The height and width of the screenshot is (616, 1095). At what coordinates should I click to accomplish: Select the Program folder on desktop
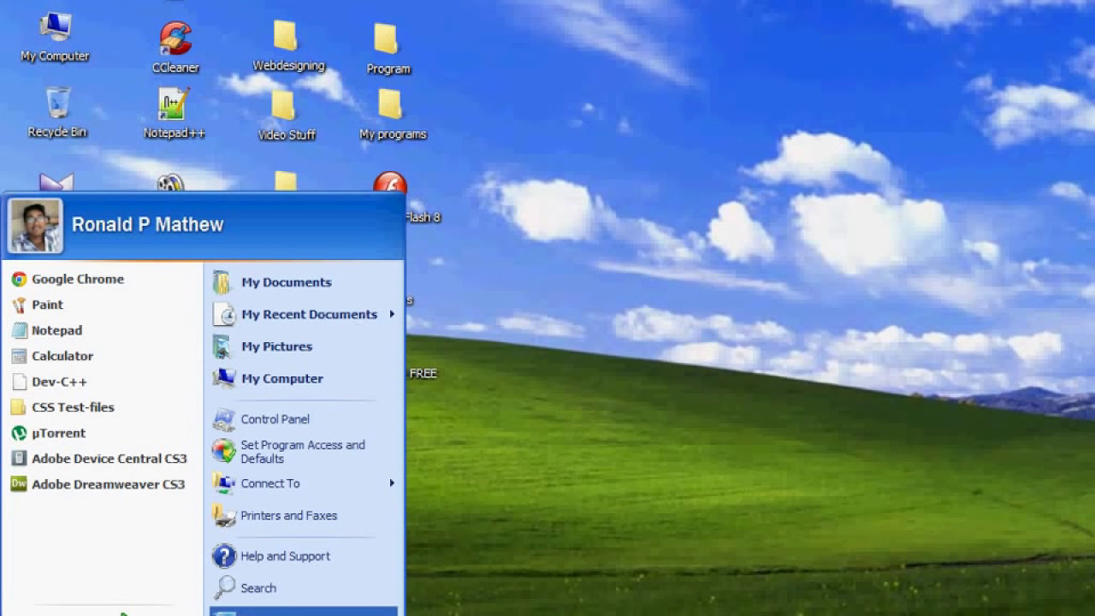tap(386, 38)
